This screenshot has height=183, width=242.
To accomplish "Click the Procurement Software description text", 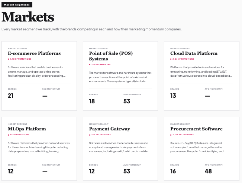I will tap(198, 147).
